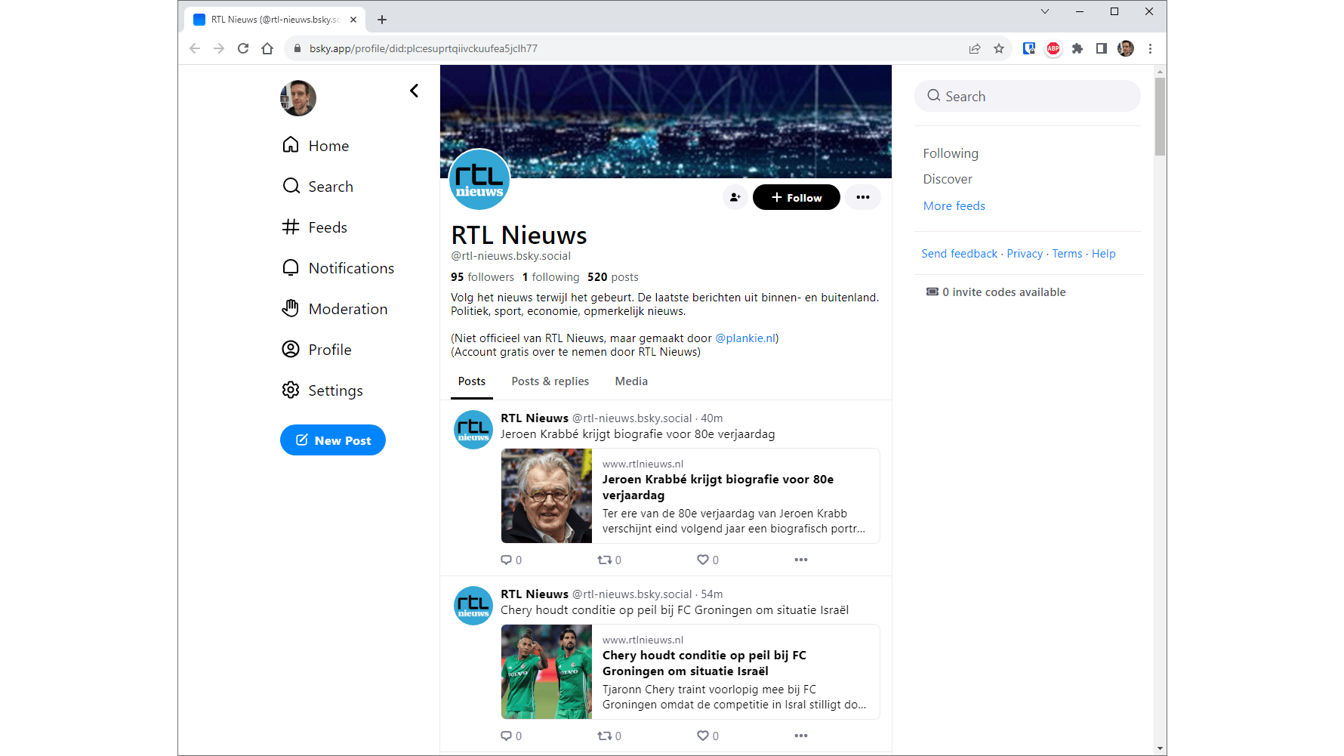Like the Chery FC Groningen post
Image resolution: width=1344 pixels, height=756 pixels.
(x=707, y=736)
